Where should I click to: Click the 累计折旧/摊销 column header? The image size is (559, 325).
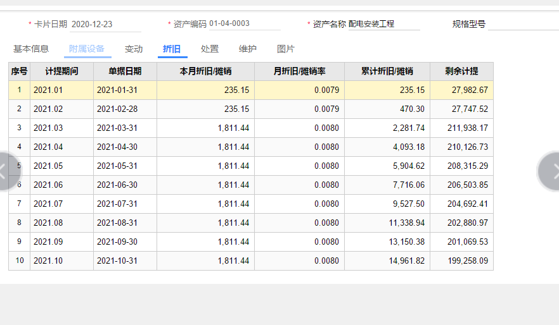[x=387, y=71]
